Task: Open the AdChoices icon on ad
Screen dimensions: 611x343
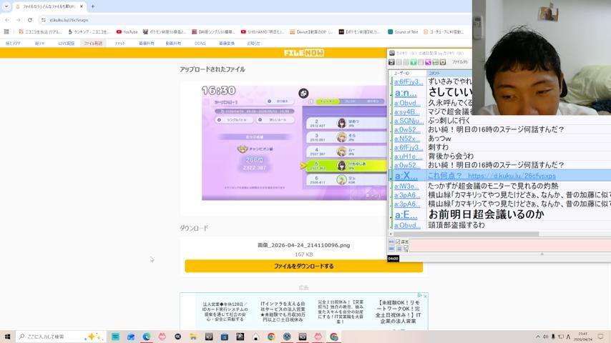Action: [420, 296]
